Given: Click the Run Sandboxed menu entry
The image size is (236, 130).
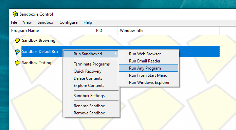Looking at the screenshot, I should (91, 54).
